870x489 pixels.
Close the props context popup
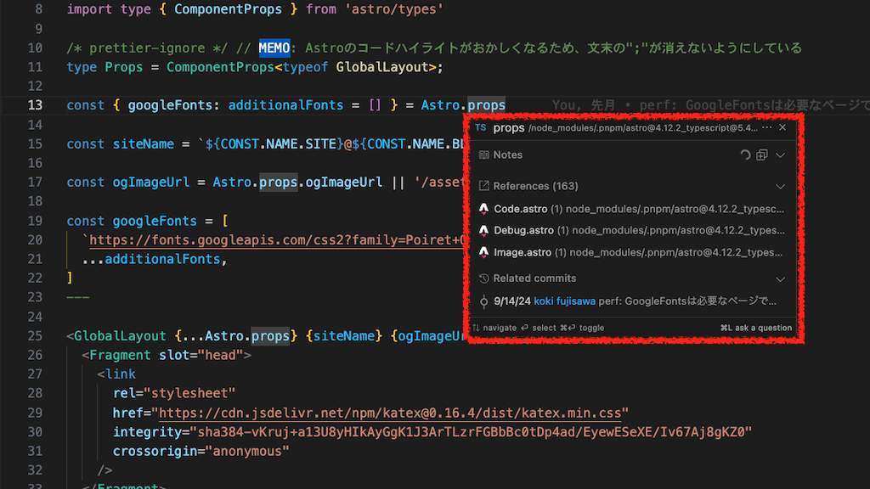(782, 127)
